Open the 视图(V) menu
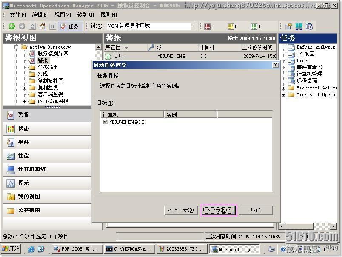The height and width of the screenshot is (257, 342). tap(63, 15)
